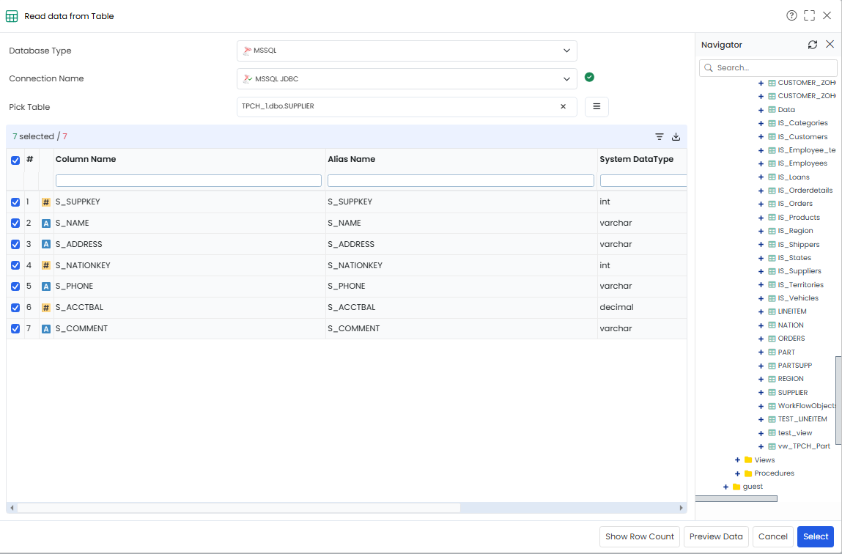Clear the picked table TPCH_1.dbo.SUPPLIER
The height and width of the screenshot is (554, 842).
pos(564,106)
